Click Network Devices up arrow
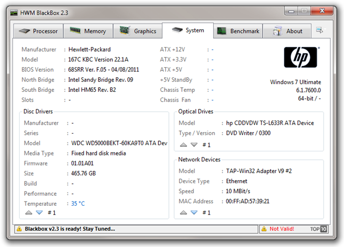344x247 pixels. pyautogui.click(x=183, y=213)
